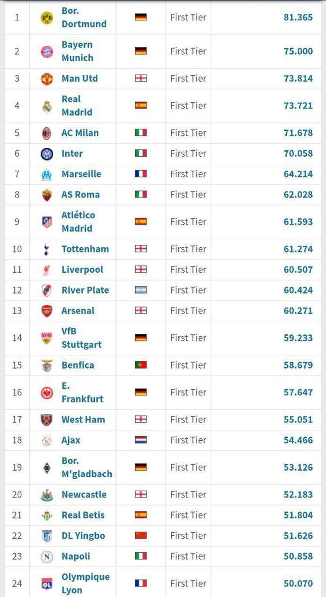This screenshot has height=597, width=326.
Task: Click the Newcastle club crest
Action: (x=47, y=495)
